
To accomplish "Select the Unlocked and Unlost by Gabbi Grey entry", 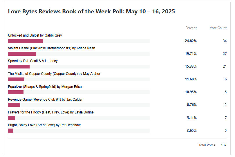I will [x=35, y=35].
